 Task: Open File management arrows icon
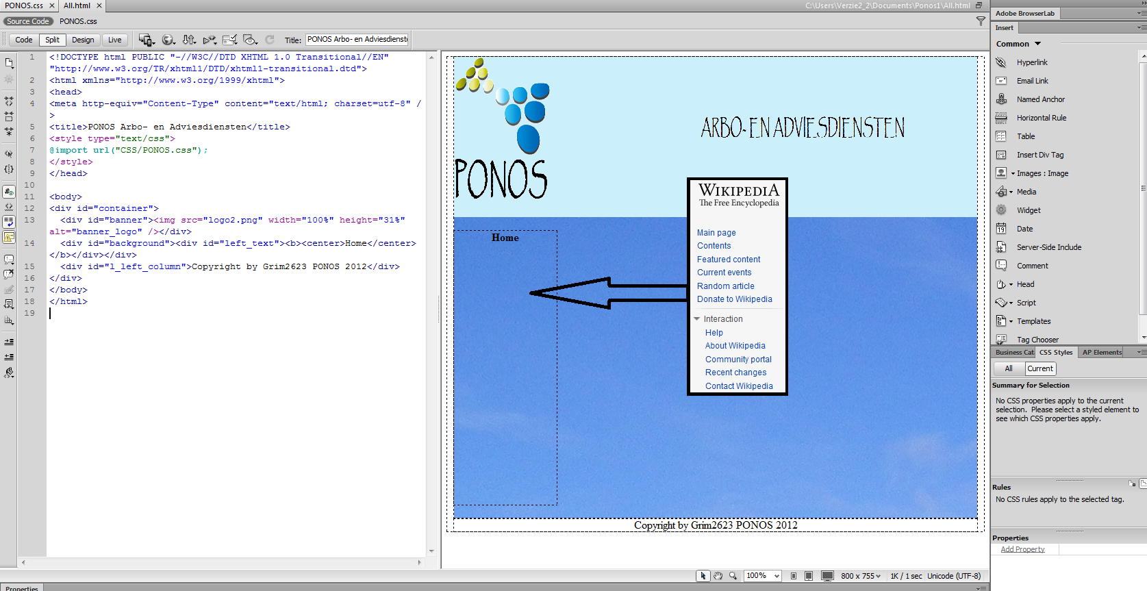click(x=189, y=40)
